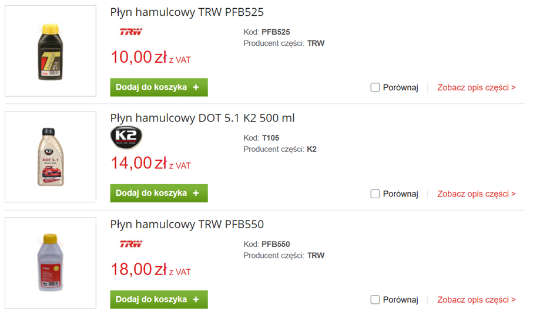Click the K2 brand logo

pos(126,137)
